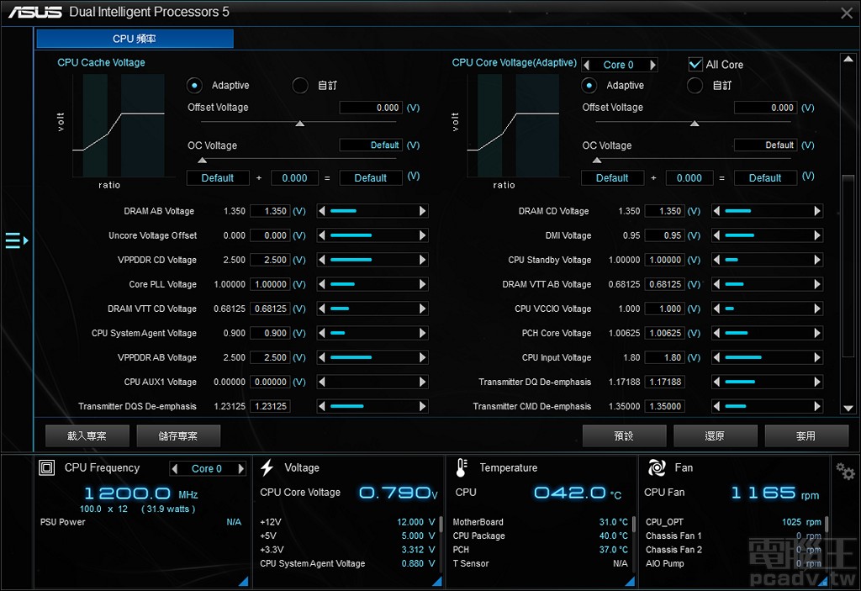Select 自訂 radio for CPU Cache Voltage
The height and width of the screenshot is (591, 861).
click(x=300, y=85)
